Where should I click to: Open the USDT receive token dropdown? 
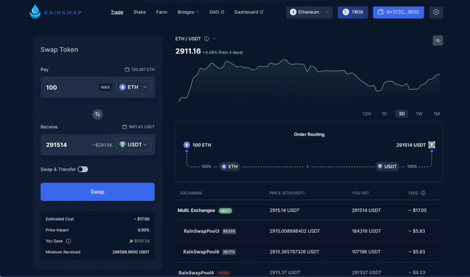click(133, 145)
